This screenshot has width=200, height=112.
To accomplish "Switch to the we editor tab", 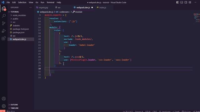I will click(59, 7).
